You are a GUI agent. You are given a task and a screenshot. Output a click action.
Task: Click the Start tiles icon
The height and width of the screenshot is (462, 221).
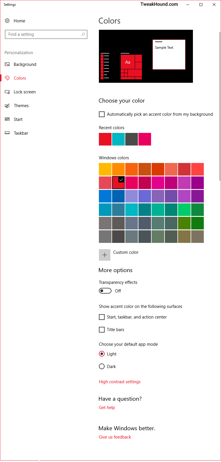7,119
